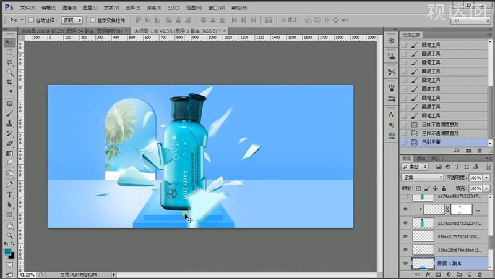Select the Move tool

(9, 42)
